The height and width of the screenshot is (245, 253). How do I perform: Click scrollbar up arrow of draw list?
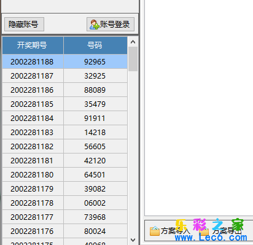click(133, 42)
